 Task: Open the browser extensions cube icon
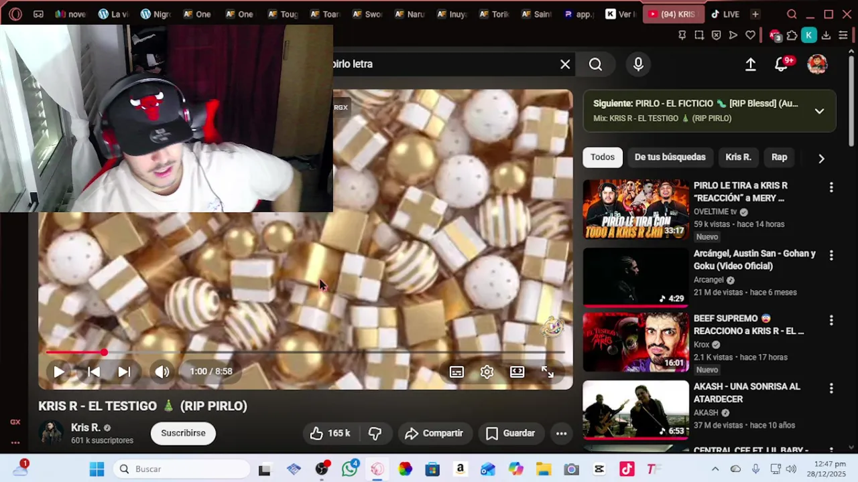tap(792, 35)
